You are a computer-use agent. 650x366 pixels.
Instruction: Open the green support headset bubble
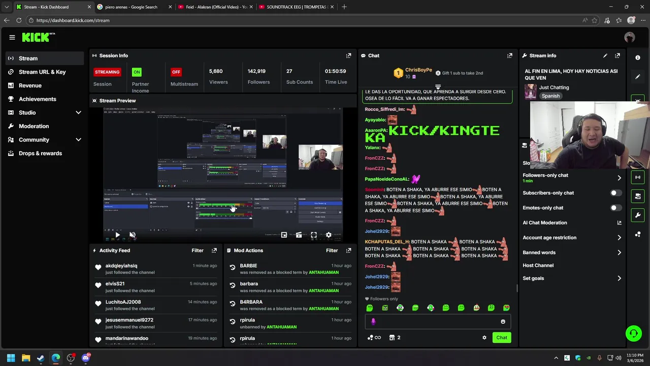click(x=633, y=333)
